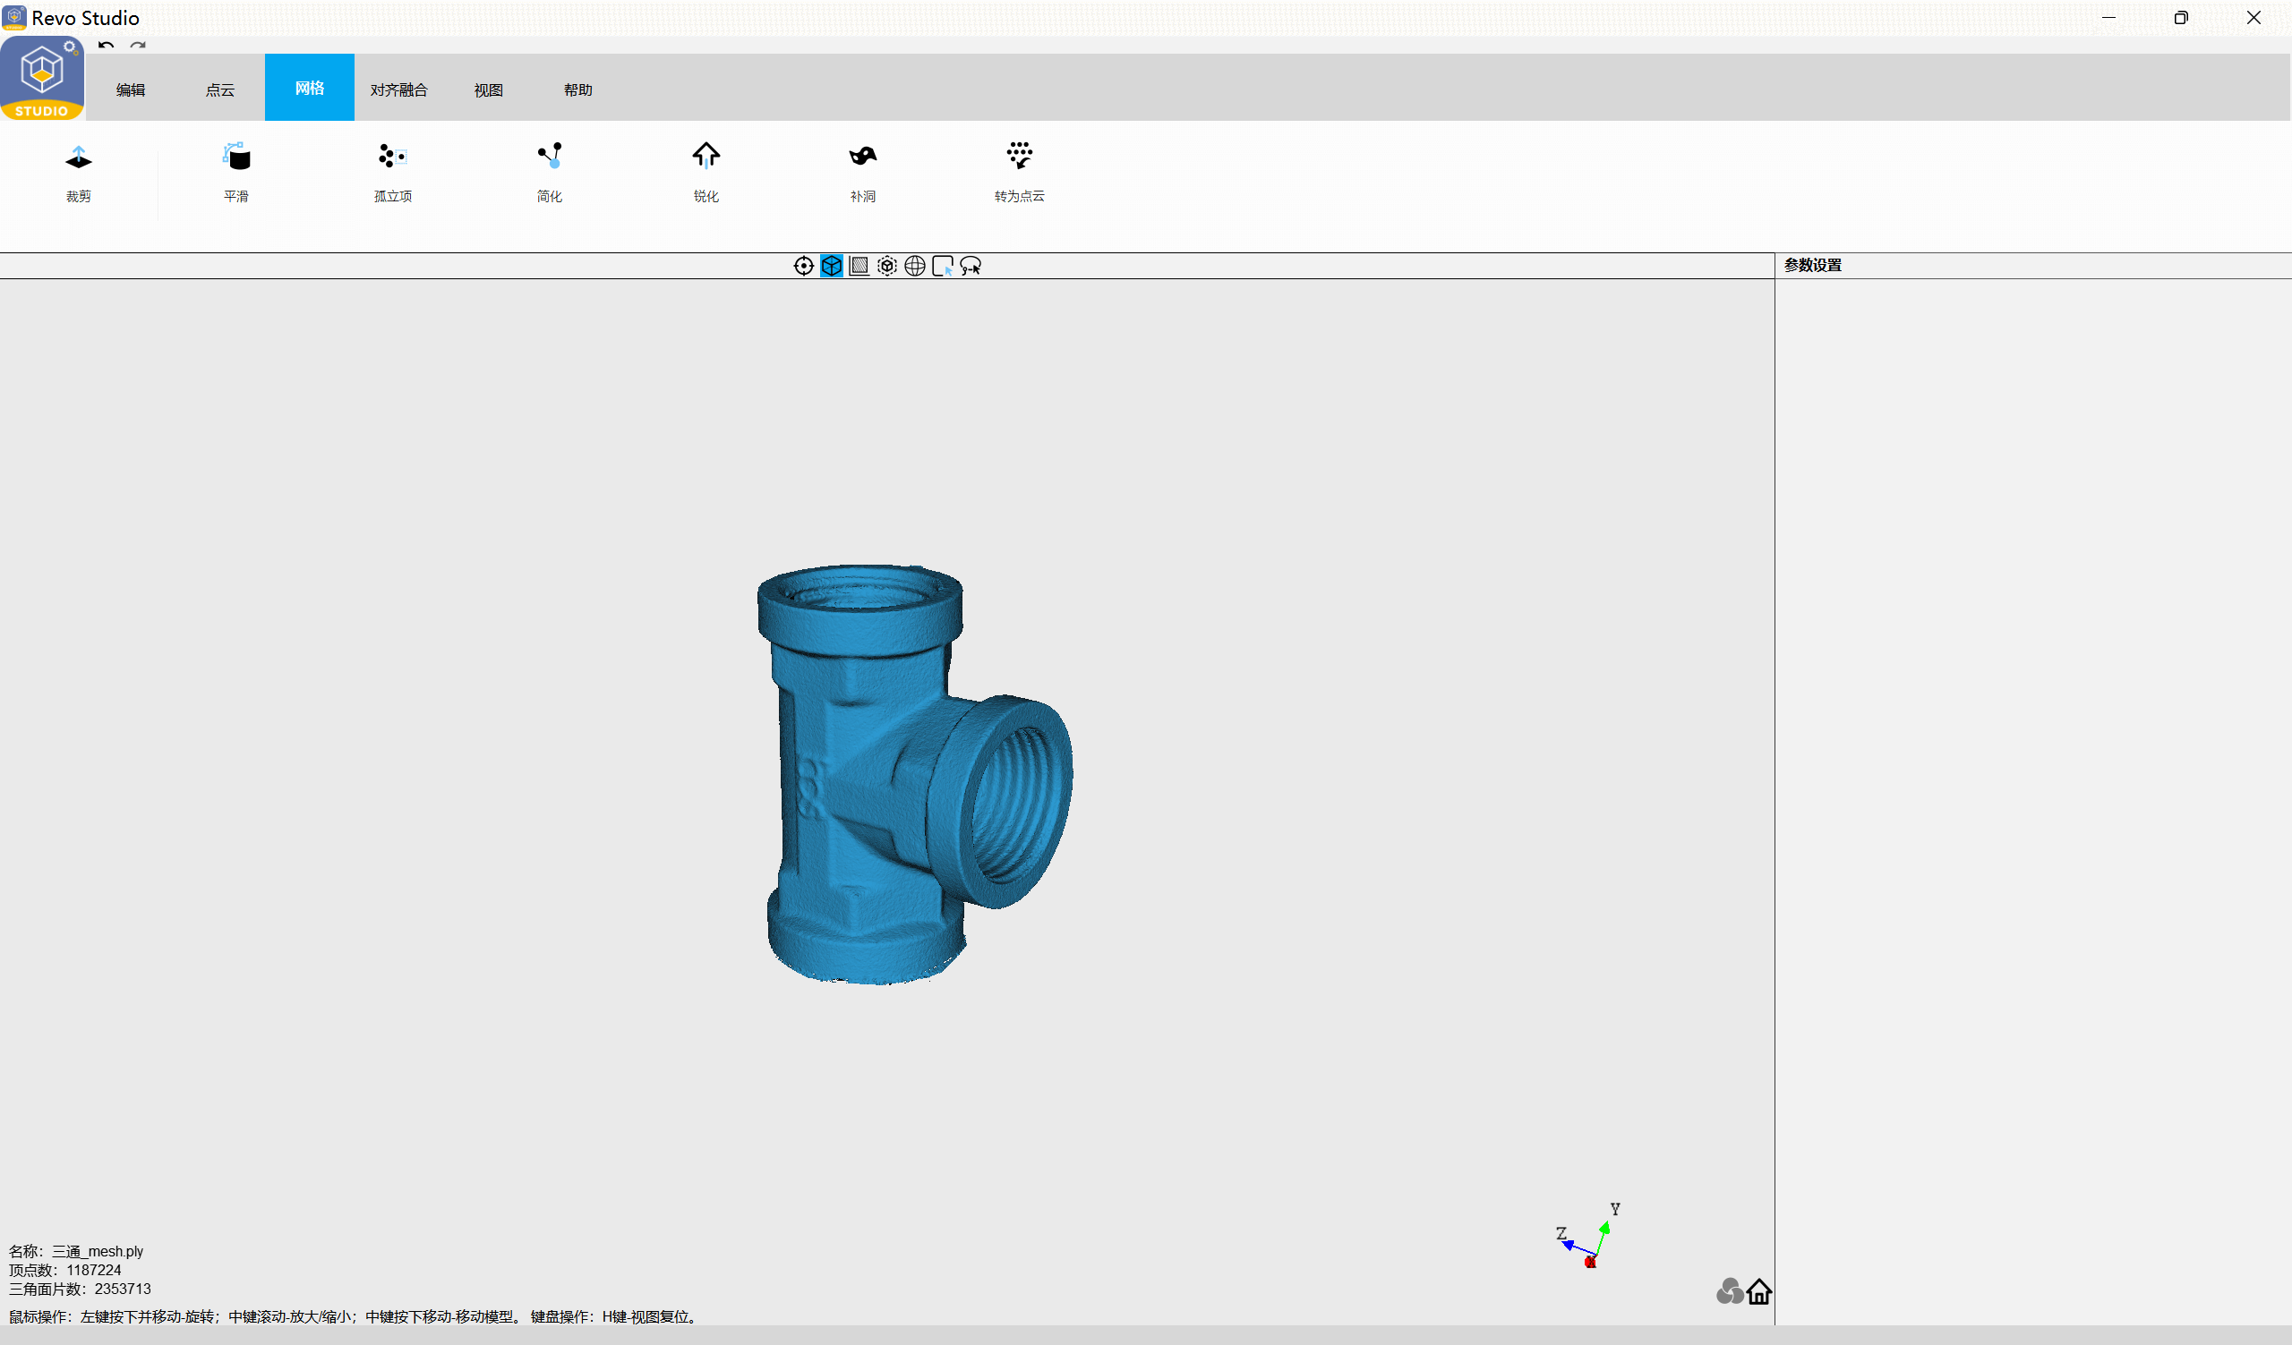
Task: Click the mouse operation hint text
Action: (353, 1317)
